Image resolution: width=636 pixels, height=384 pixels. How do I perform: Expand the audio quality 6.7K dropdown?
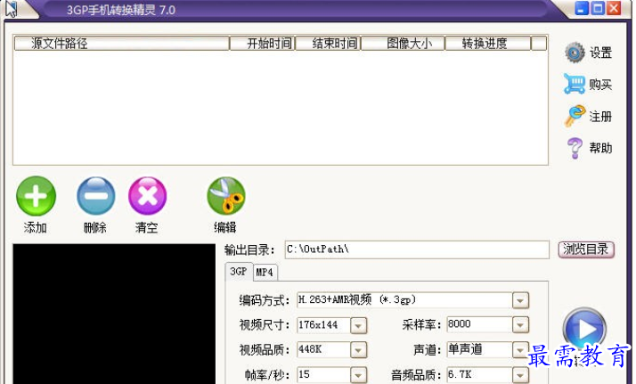tap(520, 375)
